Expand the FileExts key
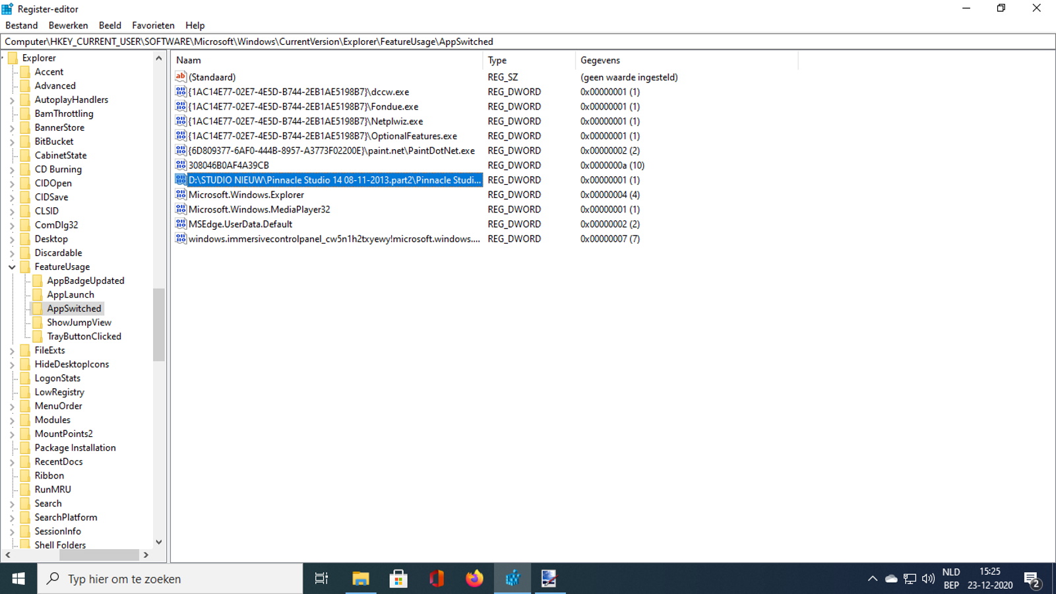 click(x=12, y=350)
